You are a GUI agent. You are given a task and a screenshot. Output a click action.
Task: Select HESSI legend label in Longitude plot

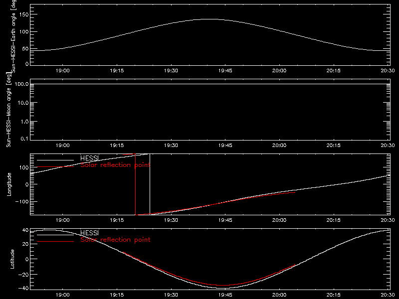point(89,158)
